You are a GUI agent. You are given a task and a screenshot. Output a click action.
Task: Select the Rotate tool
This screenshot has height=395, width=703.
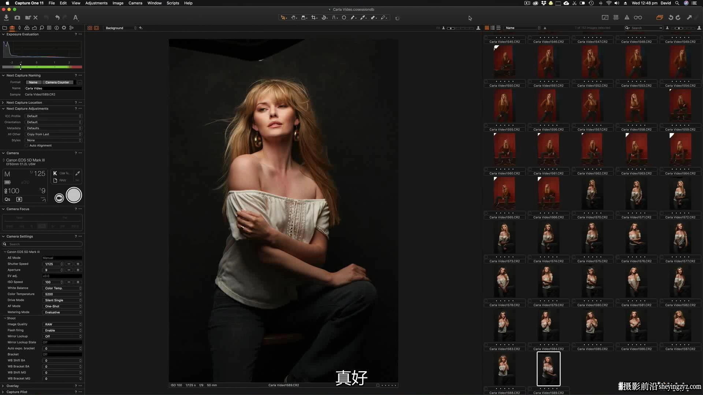324,18
